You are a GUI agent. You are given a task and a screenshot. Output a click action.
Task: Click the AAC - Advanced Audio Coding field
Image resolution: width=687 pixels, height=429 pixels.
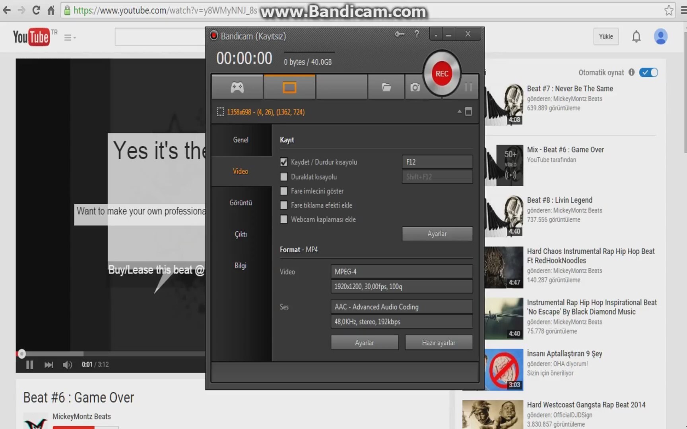click(402, 307)
